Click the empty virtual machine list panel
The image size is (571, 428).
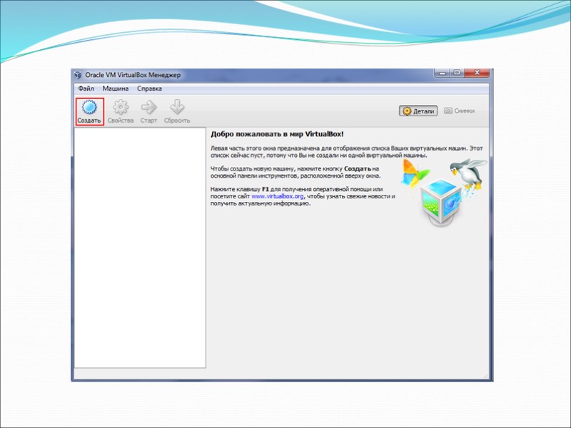coord(140,248)
